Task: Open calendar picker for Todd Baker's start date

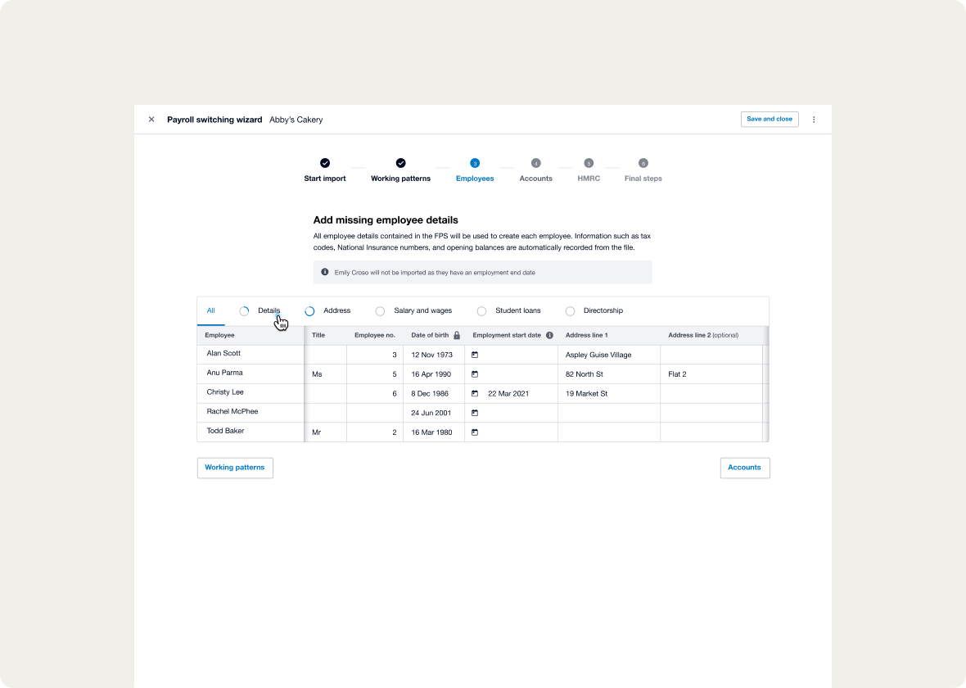Action: point(475,432)
